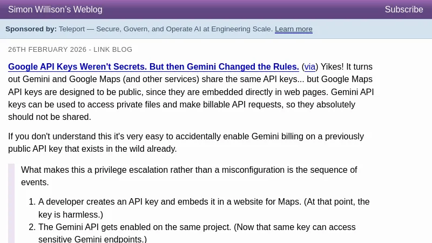Click empty space in the purple header bar
Screen dimensions: 432x243
pos(243,10)
